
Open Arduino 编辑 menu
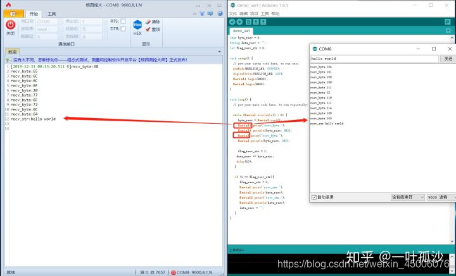pos(243,14)
